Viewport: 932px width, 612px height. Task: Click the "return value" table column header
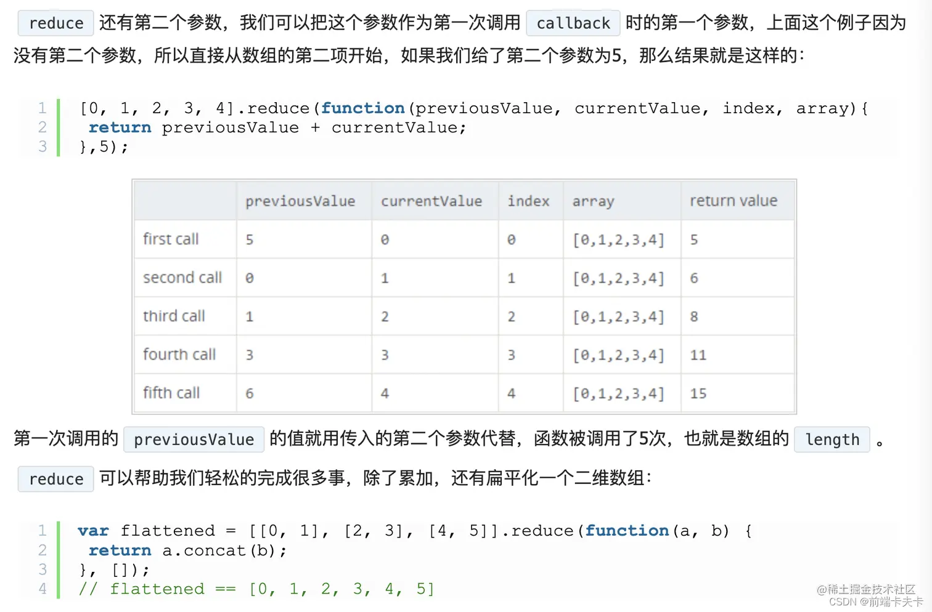tap(734, 201)
